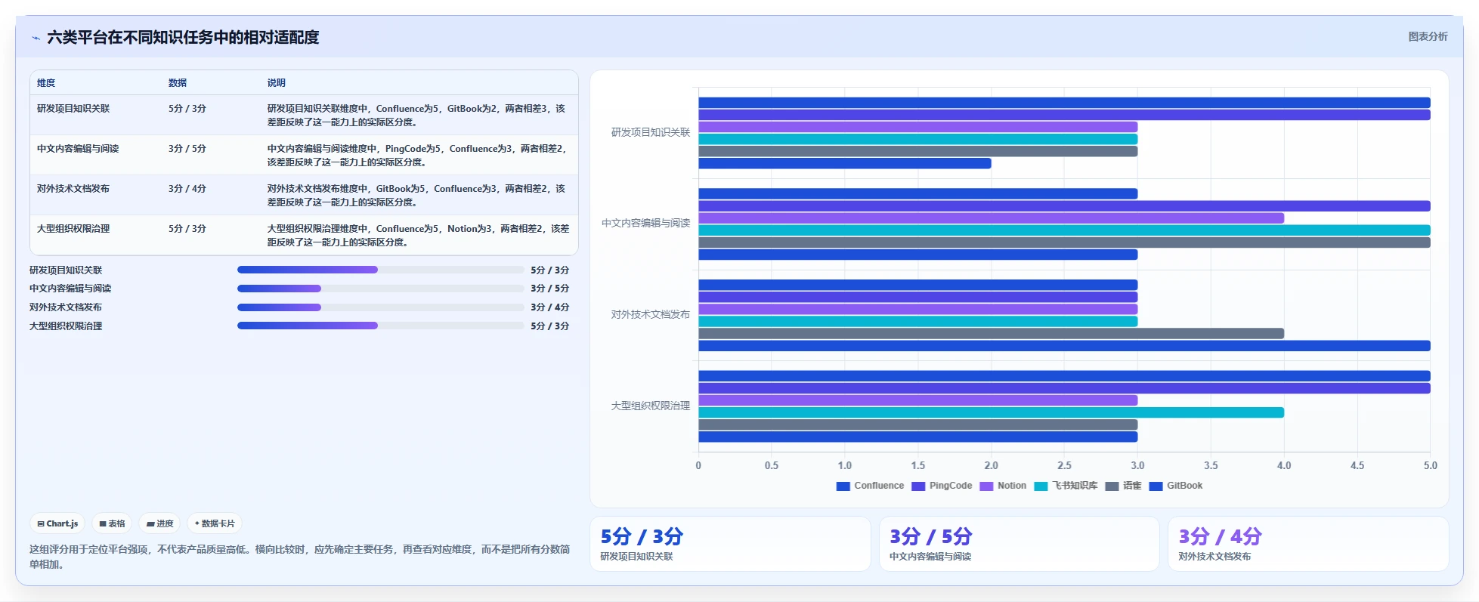Click the progress bar for 对外技术文档发布

(380, 307)
